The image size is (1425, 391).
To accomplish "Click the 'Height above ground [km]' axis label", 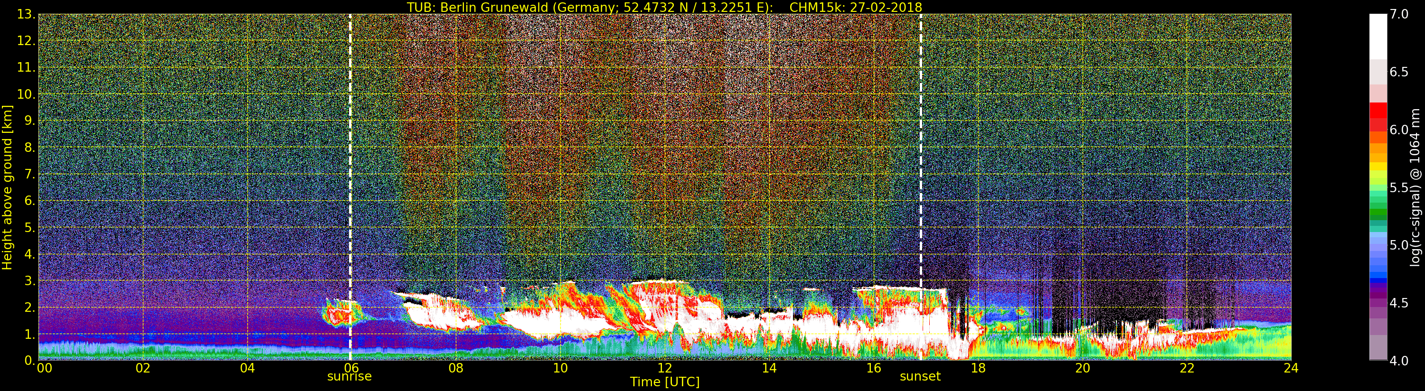I will [x=7, y=187].
